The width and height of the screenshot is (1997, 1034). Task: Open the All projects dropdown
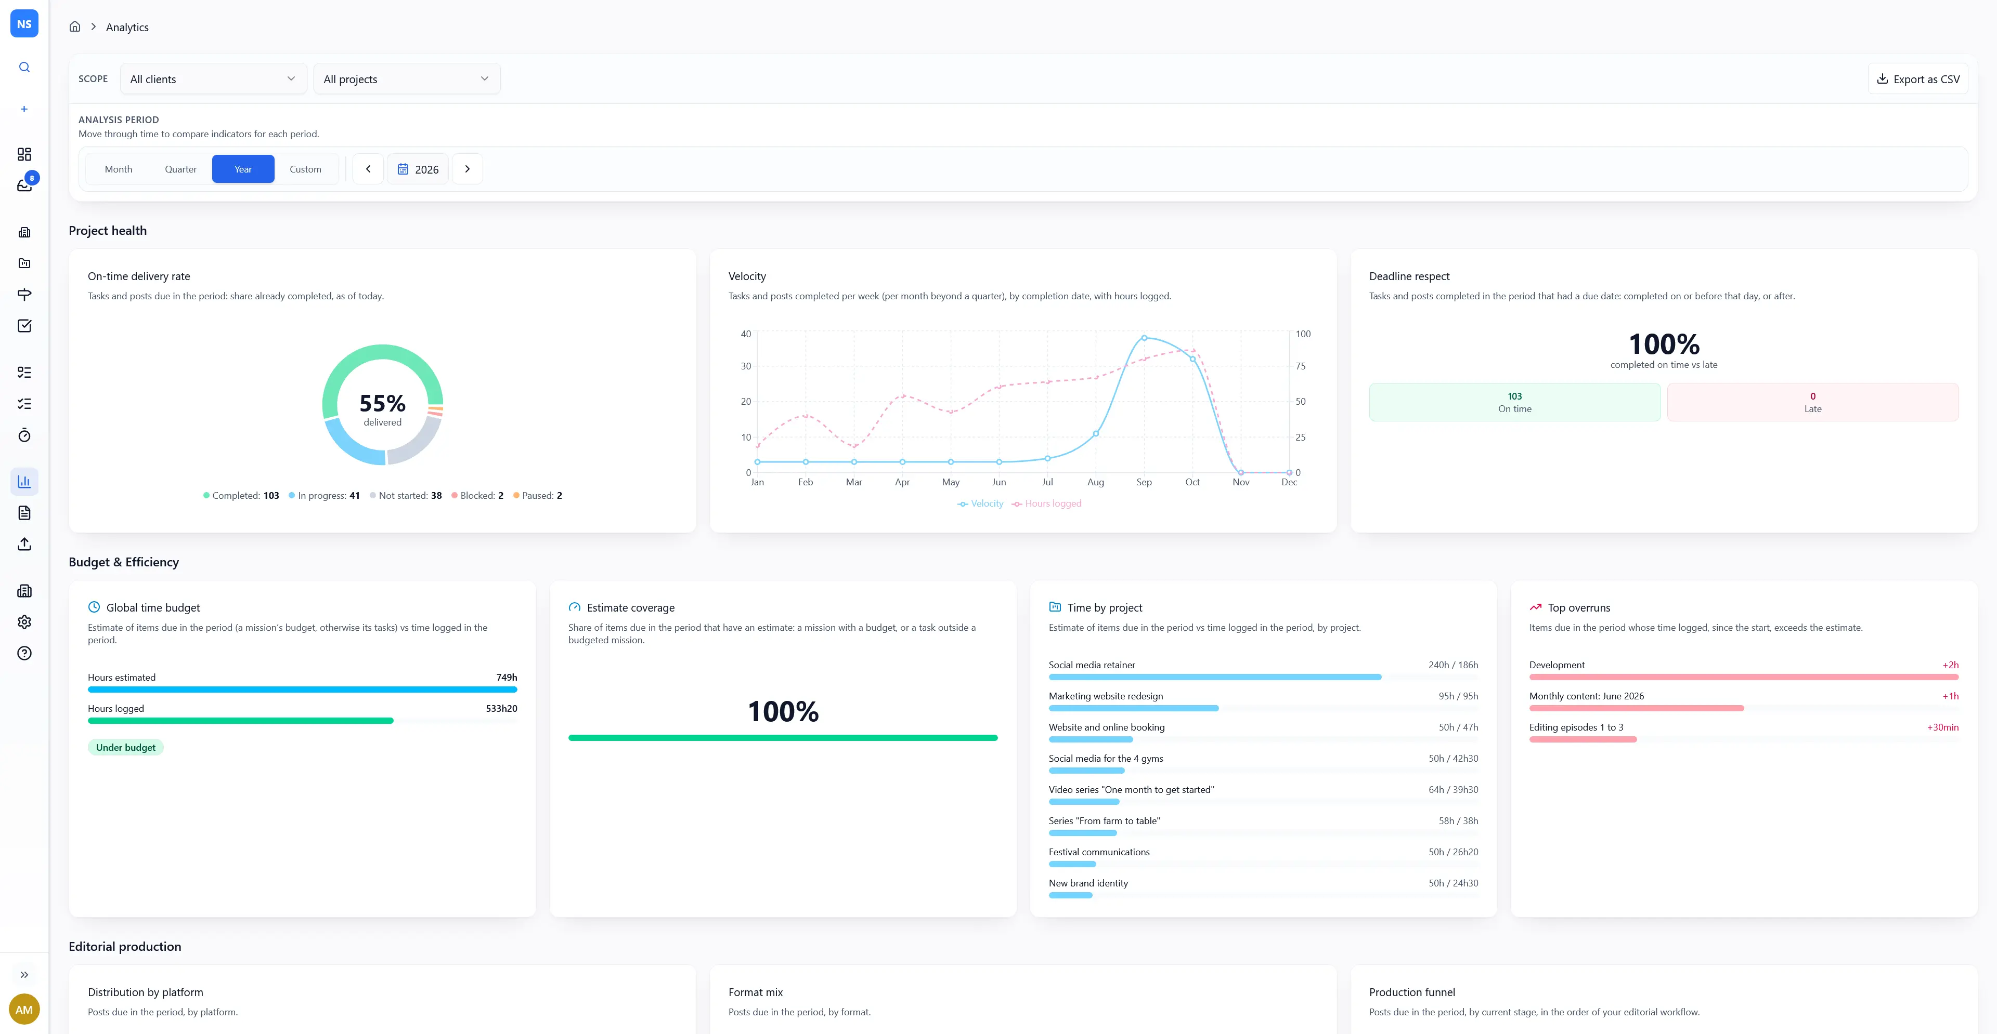click(x=407, y=79)
